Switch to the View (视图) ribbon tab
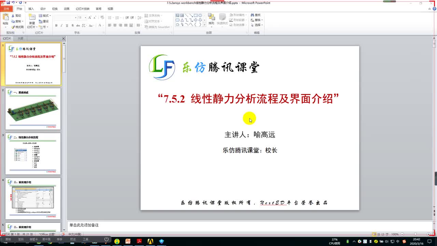Screen dimensions: 437x246 (x=110, y=9)
